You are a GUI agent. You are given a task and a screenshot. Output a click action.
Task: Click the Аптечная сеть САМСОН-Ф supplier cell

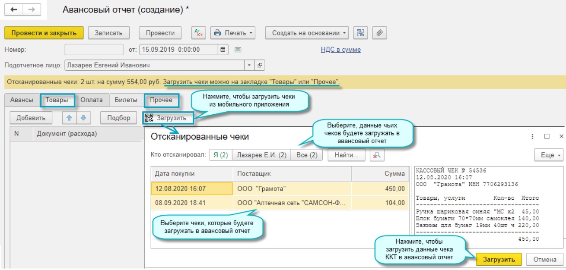(292, 203)
